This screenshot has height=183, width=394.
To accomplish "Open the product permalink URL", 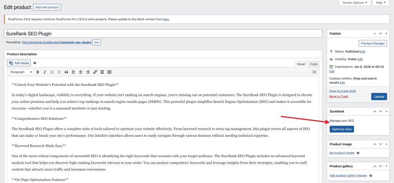I will tap(57, 42).
